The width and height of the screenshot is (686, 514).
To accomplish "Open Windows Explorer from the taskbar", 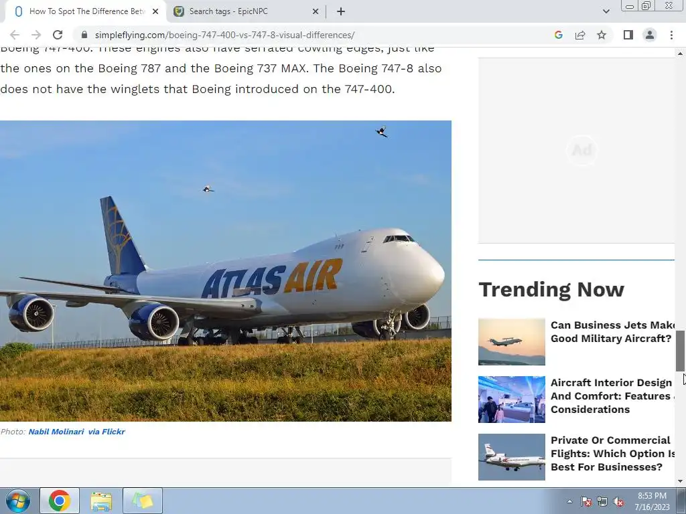I will tap(101, 501).
